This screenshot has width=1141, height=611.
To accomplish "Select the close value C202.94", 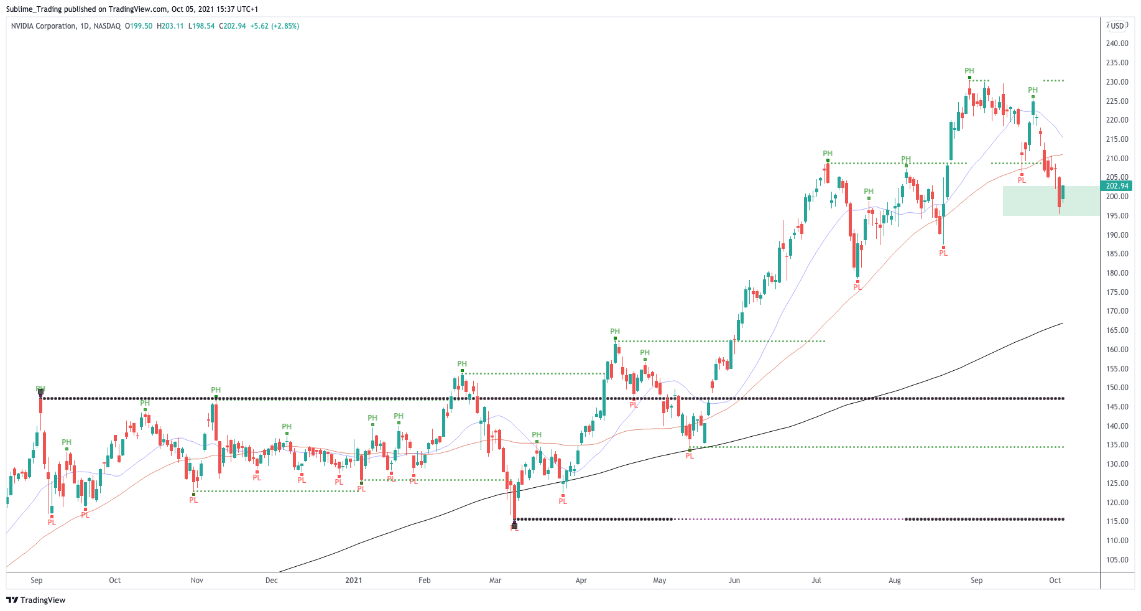I will click(x=233, y=26).
